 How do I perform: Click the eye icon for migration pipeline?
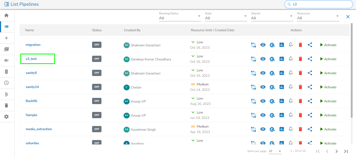(263, 45)
